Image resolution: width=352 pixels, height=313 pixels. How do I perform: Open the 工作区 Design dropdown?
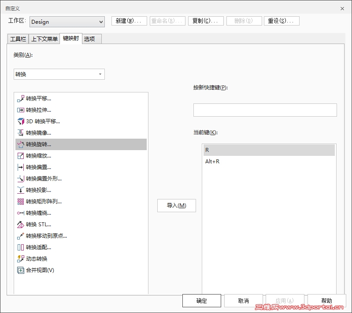point(67,22)
